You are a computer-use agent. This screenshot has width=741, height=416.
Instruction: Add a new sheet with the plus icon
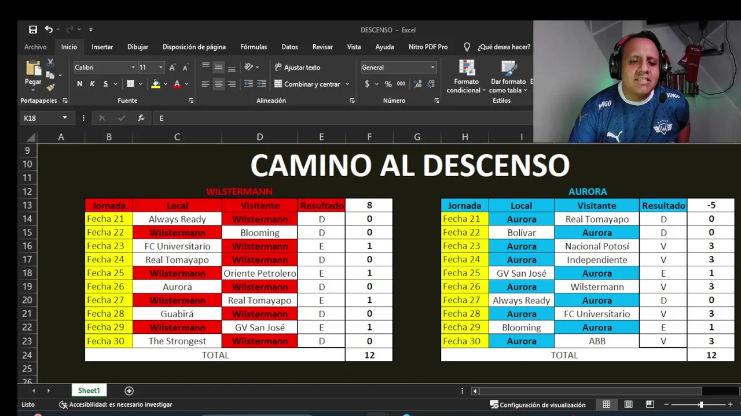click(129, 391)
